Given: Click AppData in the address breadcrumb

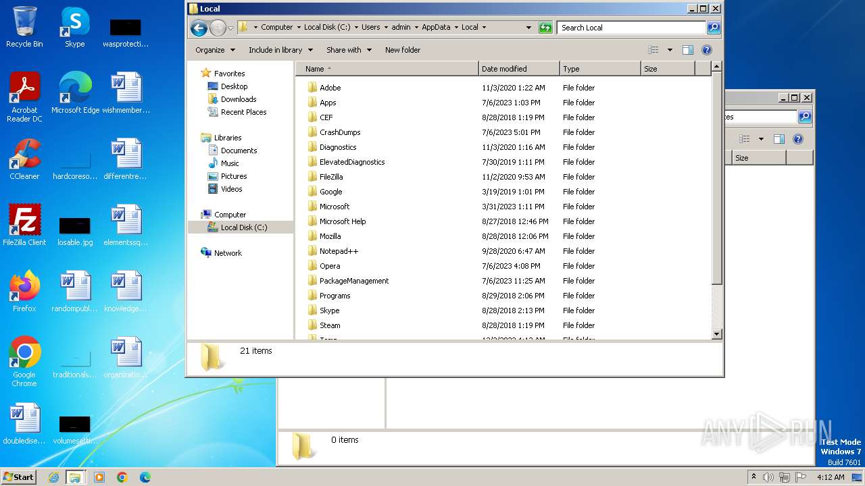Looking at the screenshot, I should coord(436,28).
